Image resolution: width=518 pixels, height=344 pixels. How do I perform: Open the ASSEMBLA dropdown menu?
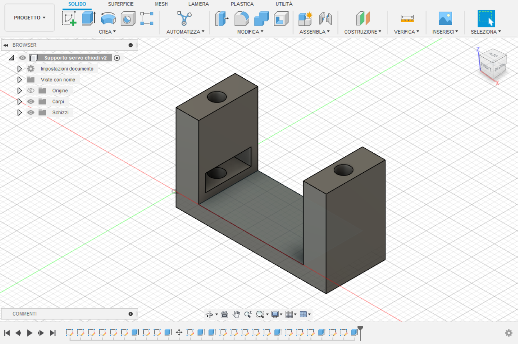[x=314, y=32]
